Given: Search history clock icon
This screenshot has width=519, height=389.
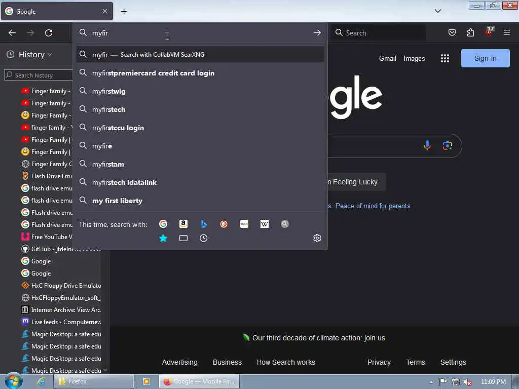Looking at the screenshot, I should (204, 238).
